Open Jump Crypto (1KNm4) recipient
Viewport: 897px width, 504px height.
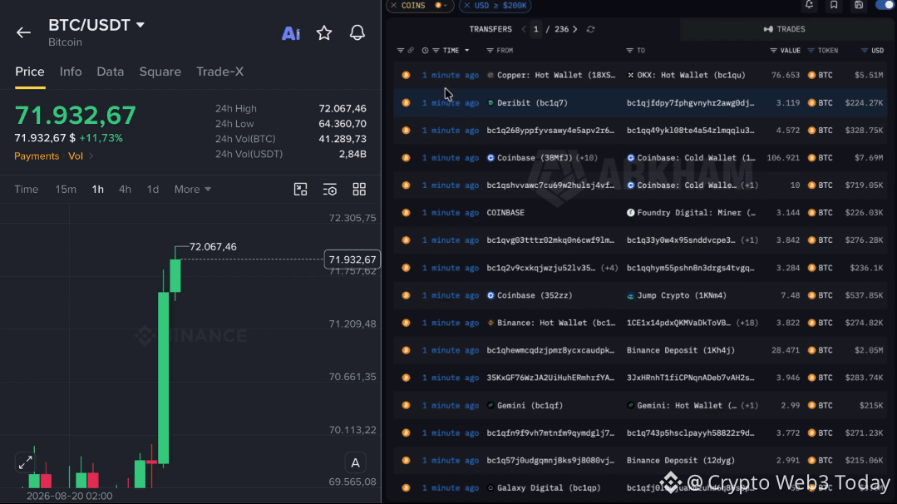pyautogui.click(x=677, y=295)
